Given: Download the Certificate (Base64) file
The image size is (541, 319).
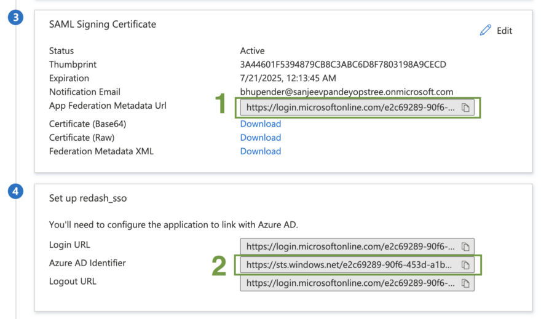Looking at the screenshot, I should (x=260, y=124).
